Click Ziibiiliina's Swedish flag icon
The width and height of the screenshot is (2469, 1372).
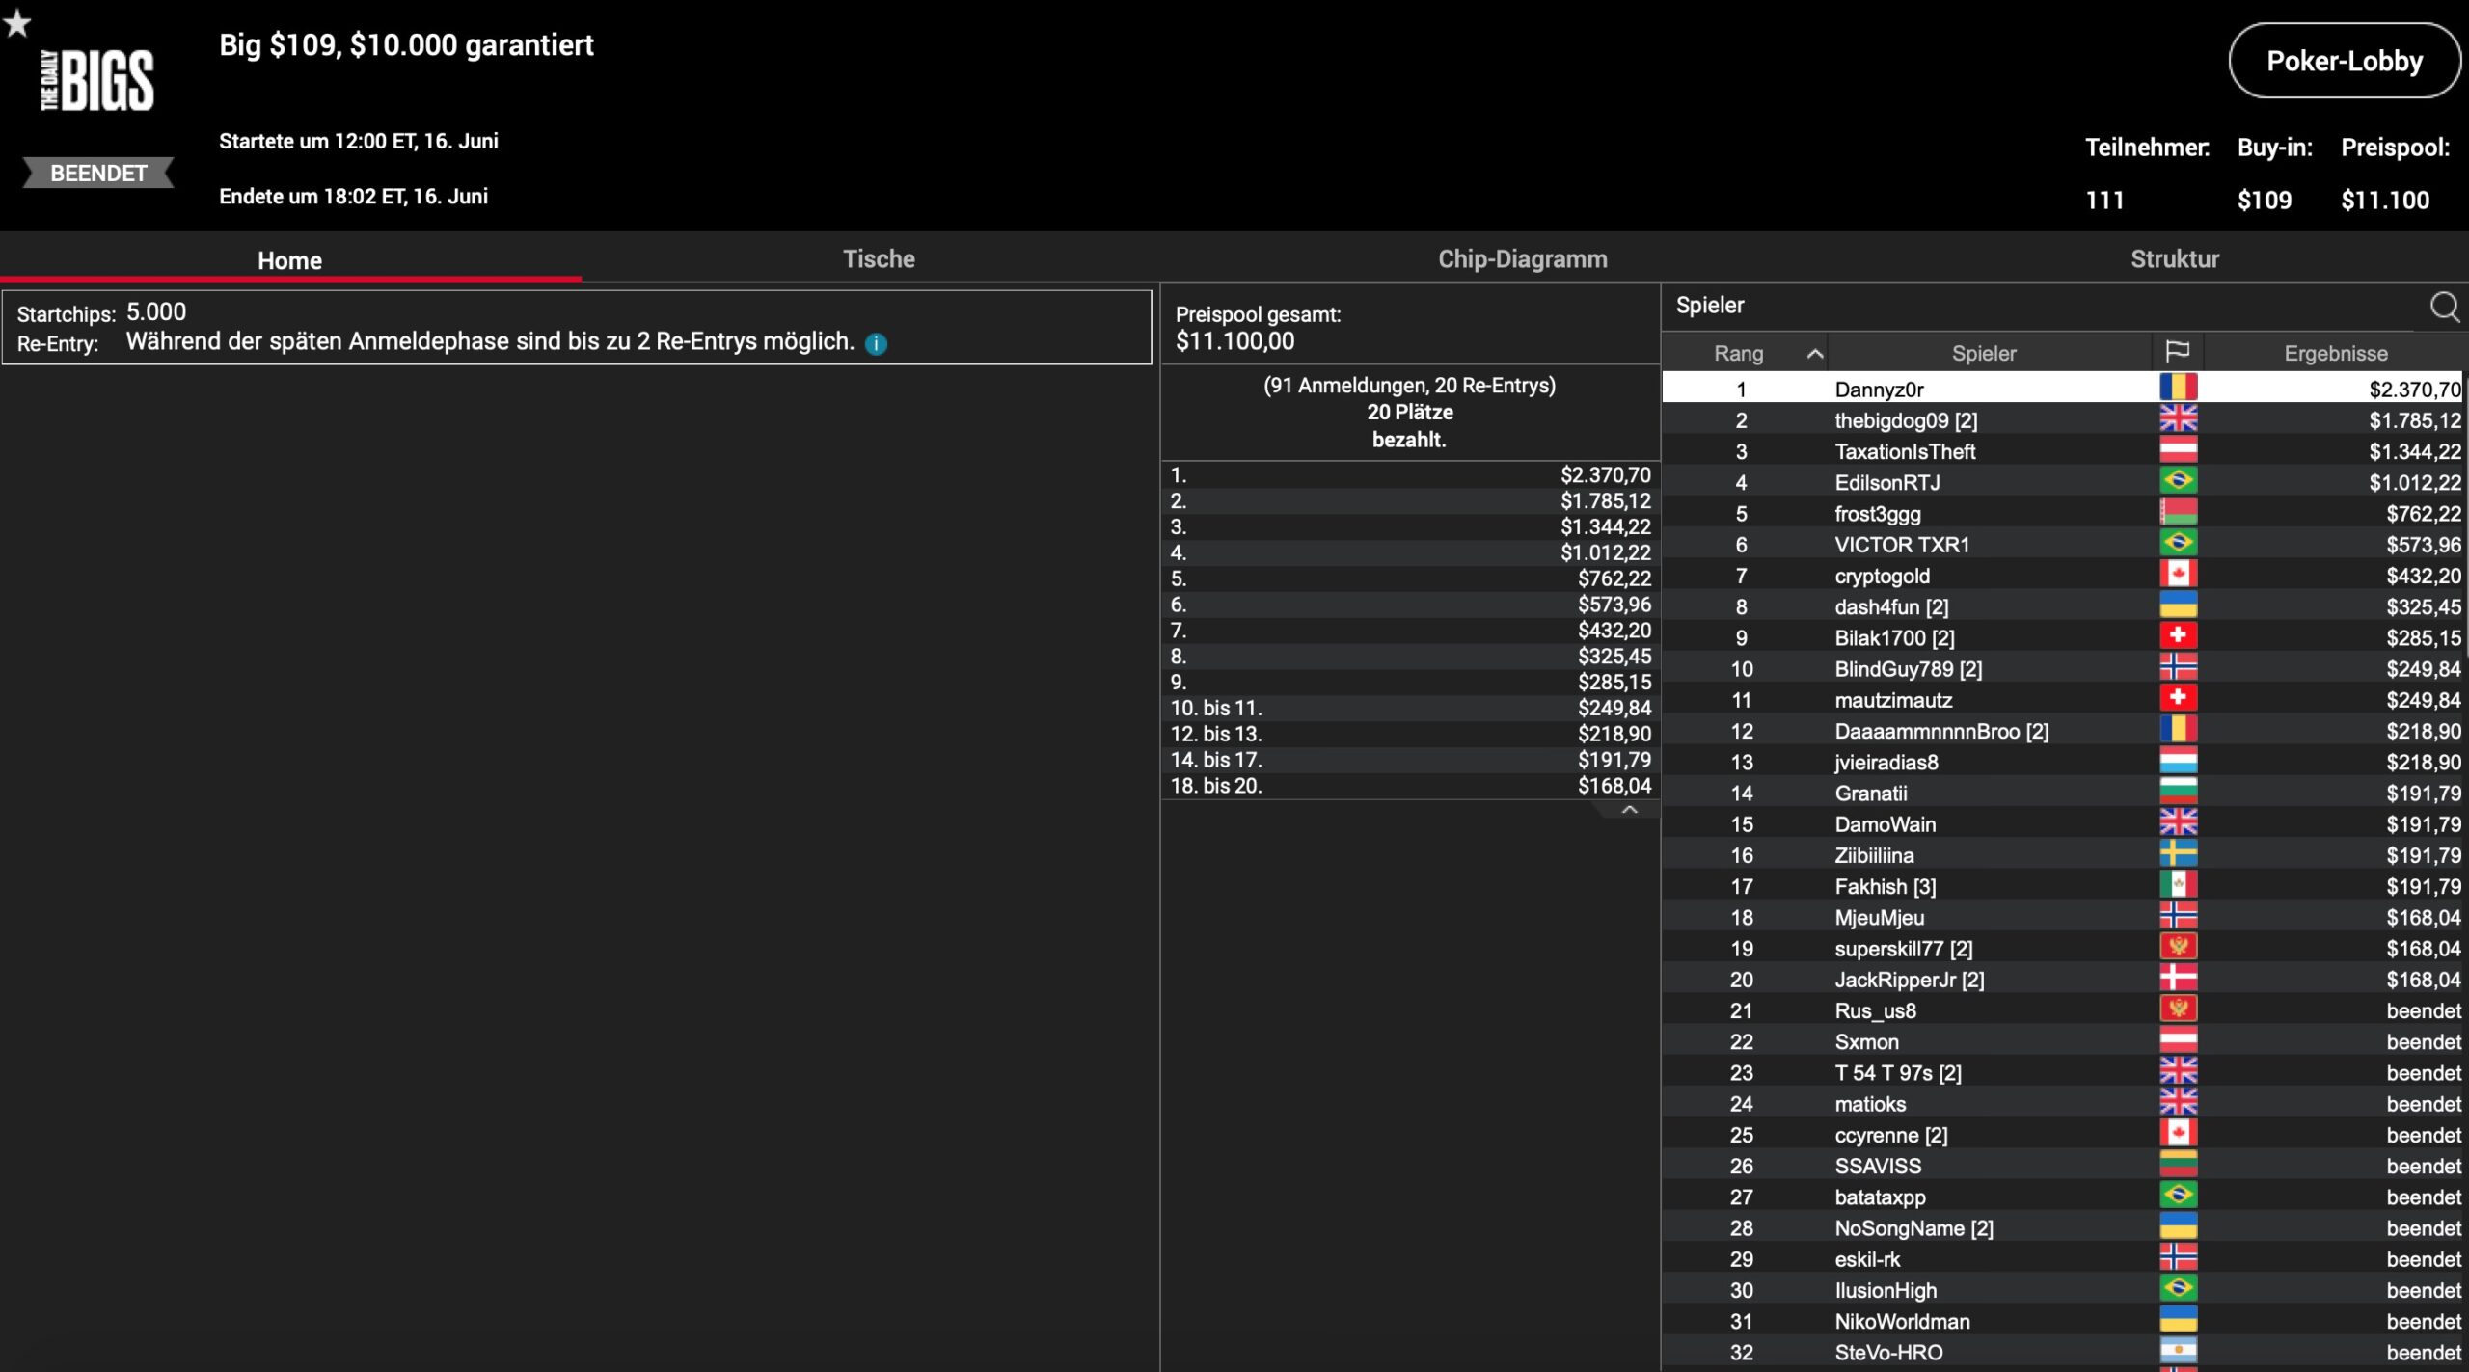coord(2178,854)
